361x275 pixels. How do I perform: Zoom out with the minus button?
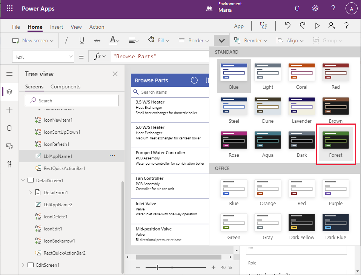click(x=138, y=267)
